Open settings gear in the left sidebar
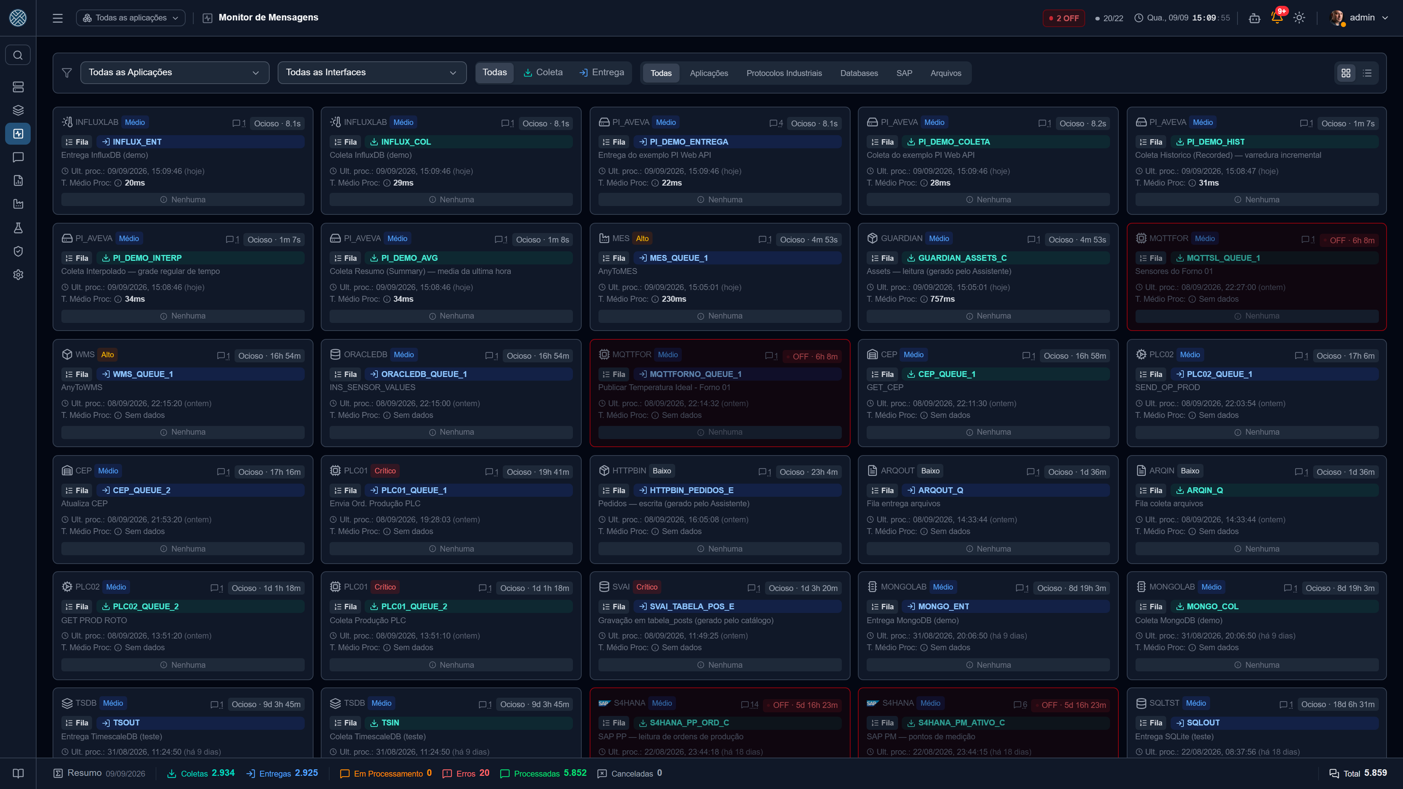The image size is (1403, 789). 18,274
